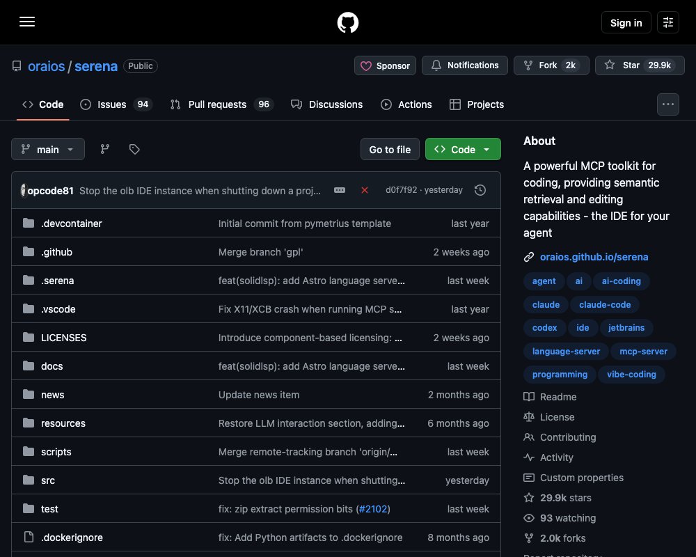This screenshot has height=557, width=696.
Task: Open the hamburger navigation menu
Action: [x=27, y=22]
